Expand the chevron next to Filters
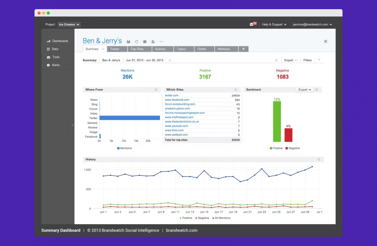 (x=319, y=60)
